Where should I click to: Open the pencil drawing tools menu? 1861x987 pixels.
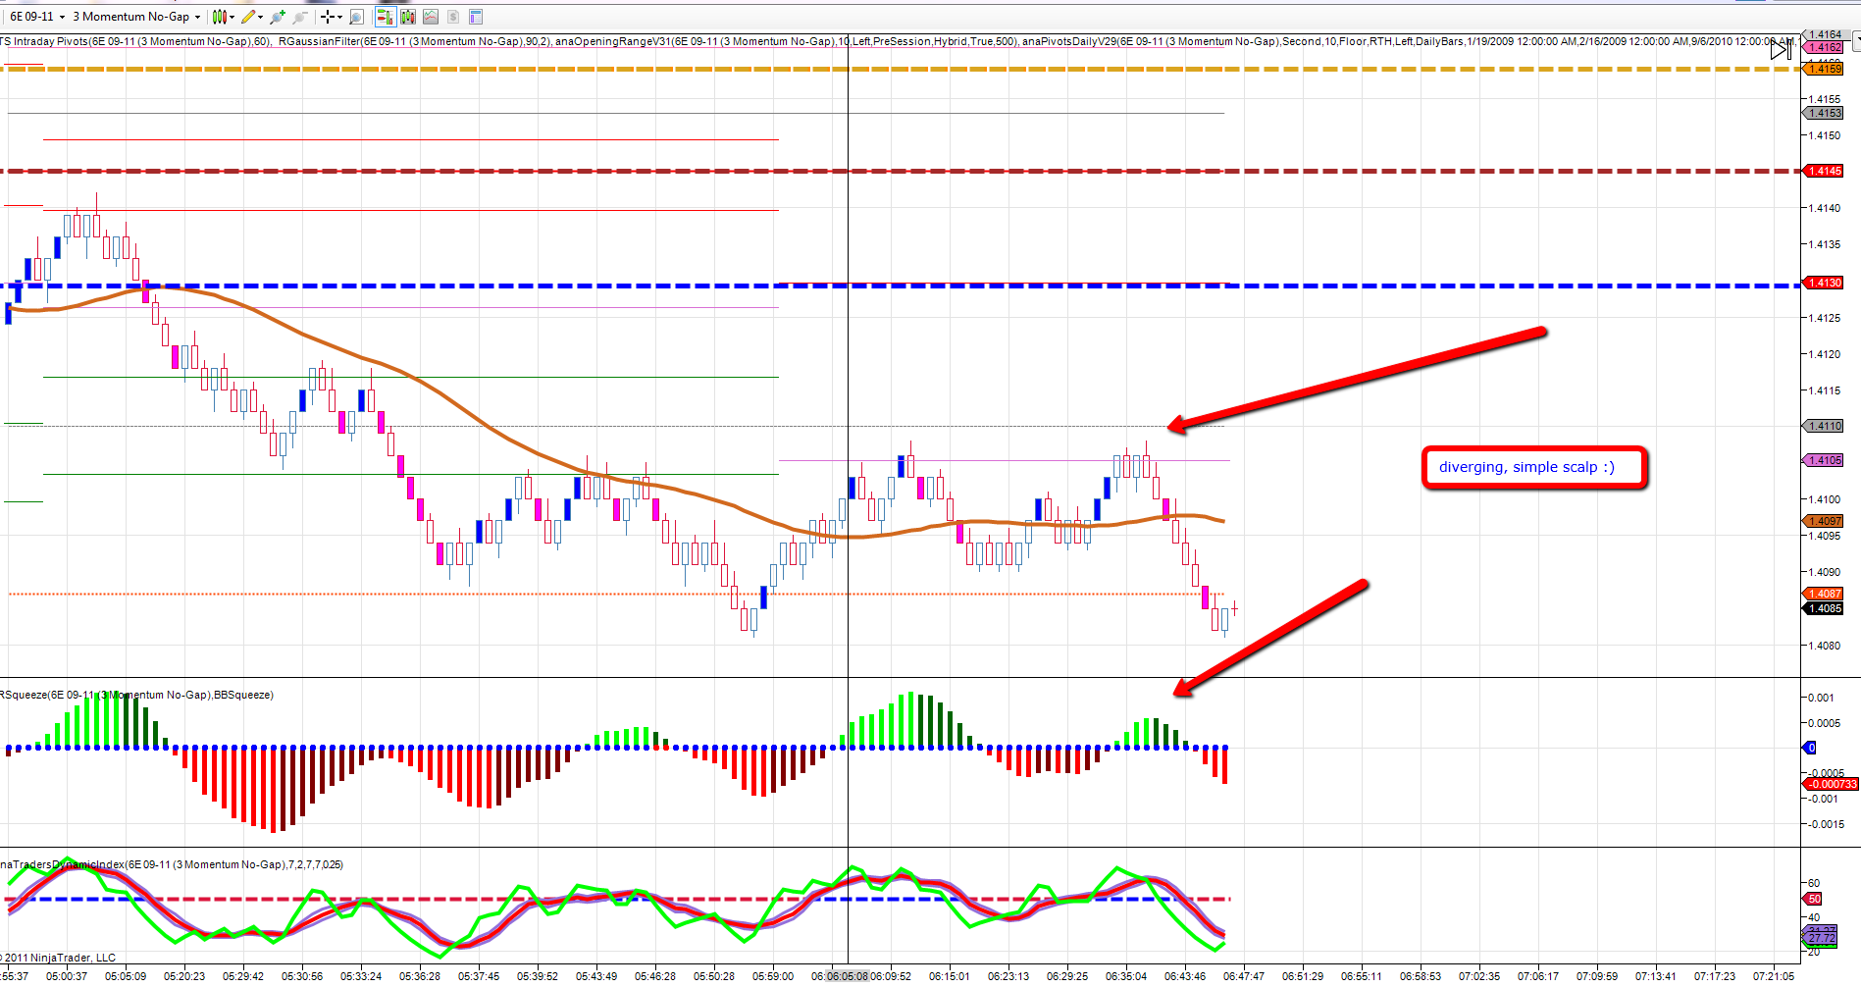(x=252, y=17)
